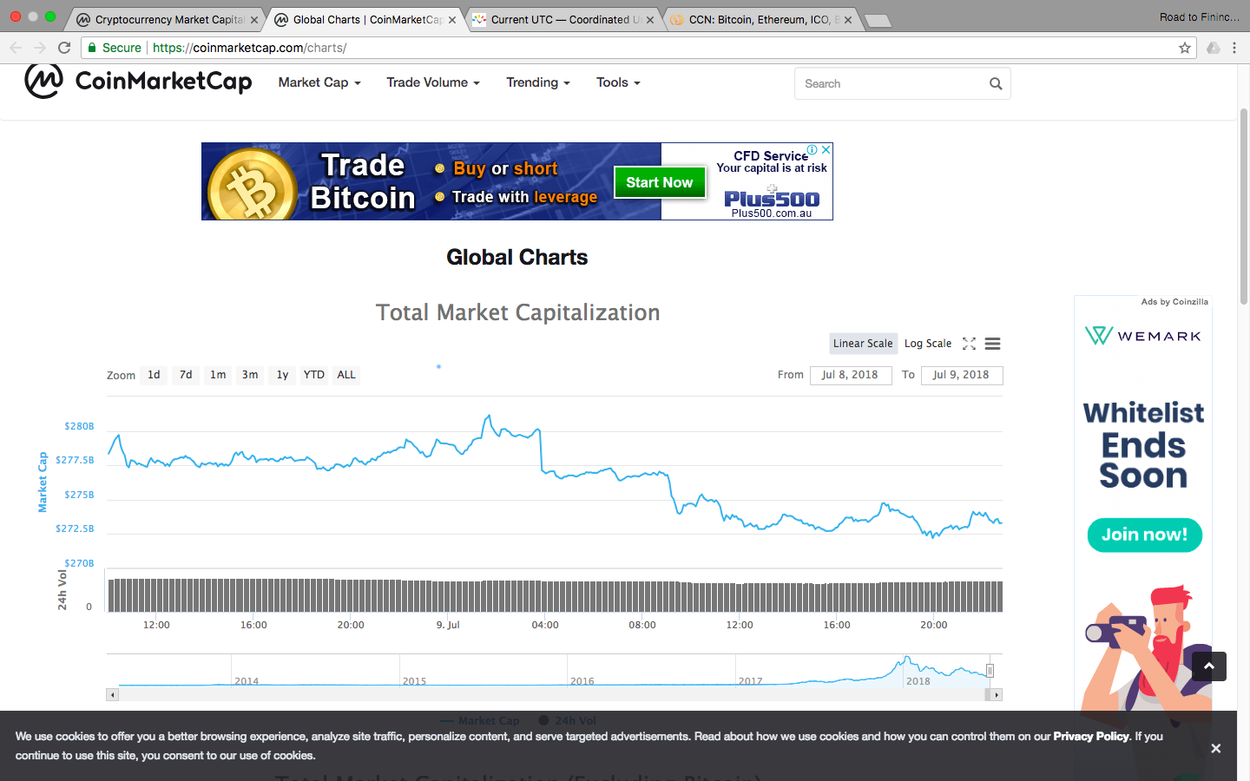1250x781 pixels.
Task: Click navigator right scroll arrow
Action: (x=997, y=695)
